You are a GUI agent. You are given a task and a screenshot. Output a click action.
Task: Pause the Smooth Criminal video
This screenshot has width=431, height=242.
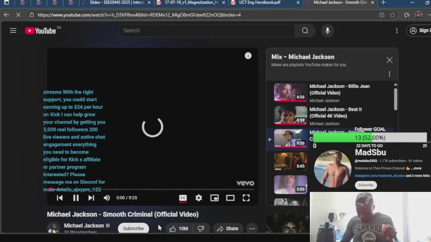click(x=76, y=198)
